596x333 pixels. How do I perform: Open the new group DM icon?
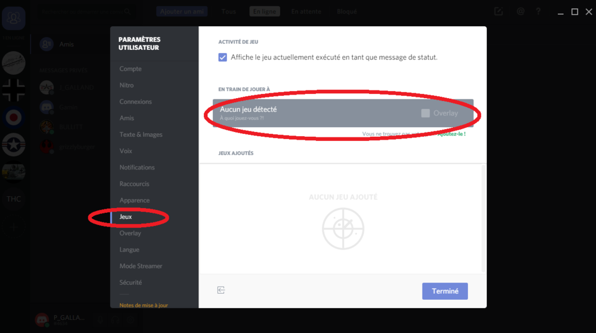[498, 11]
